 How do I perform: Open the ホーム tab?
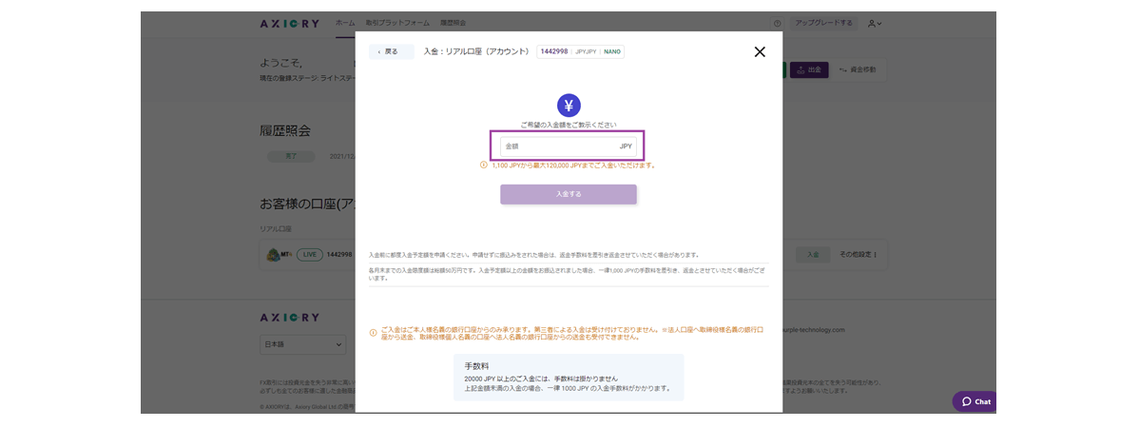point(345,23)
